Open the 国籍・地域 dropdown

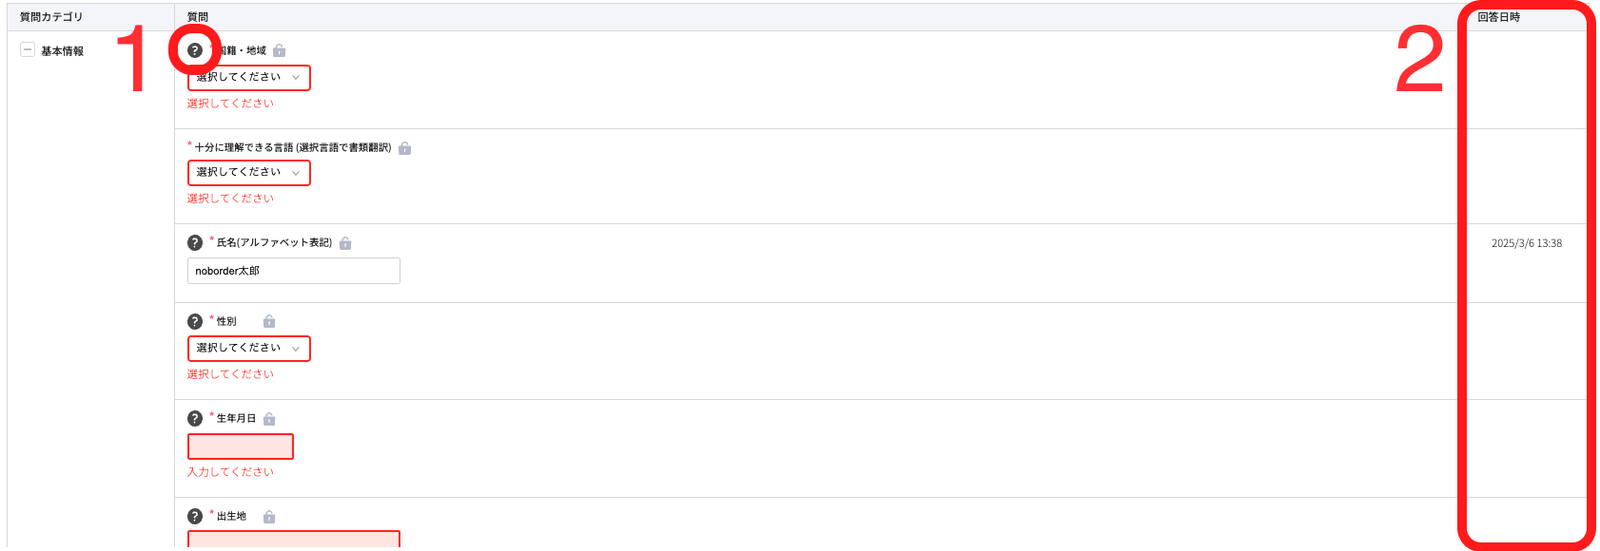(248, 78)
